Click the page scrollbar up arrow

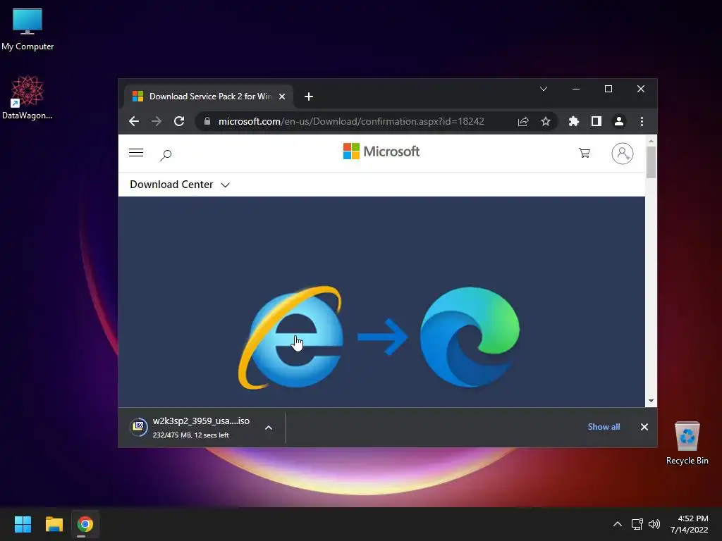[x=651, y=140]
